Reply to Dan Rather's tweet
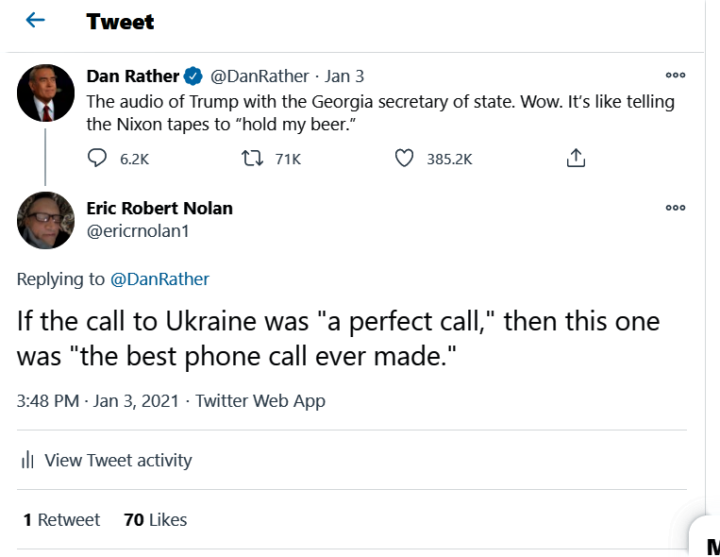 coord(97,159)
